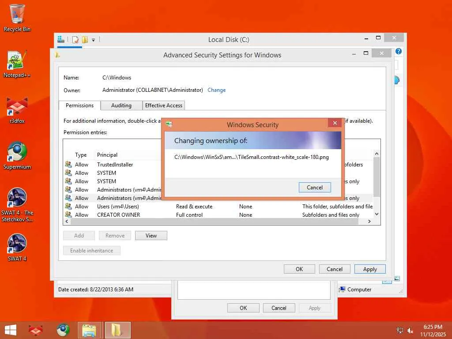Click the Read & execute access cell

click(x=194, y=207)
